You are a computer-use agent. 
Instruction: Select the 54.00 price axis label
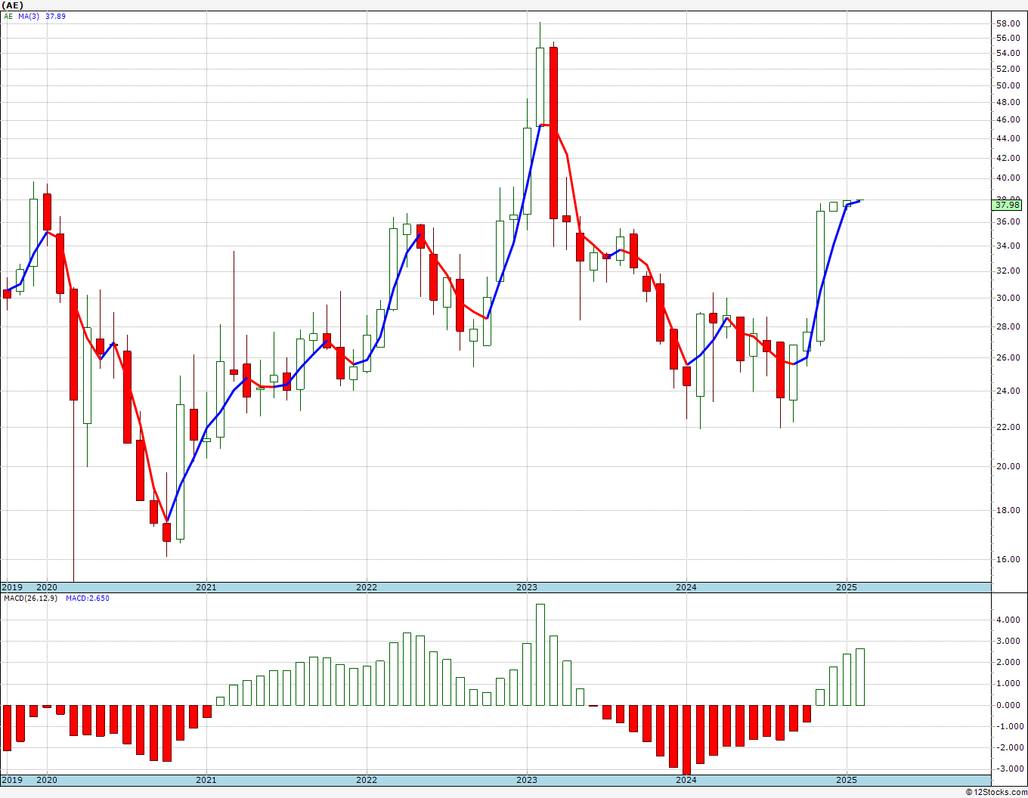[1008, 53]
